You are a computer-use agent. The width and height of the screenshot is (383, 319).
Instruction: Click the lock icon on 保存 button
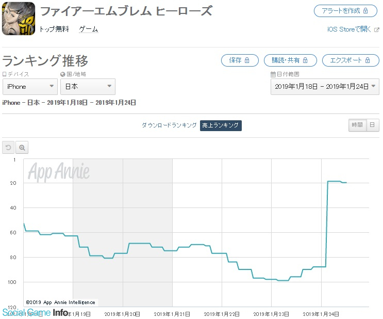click(247, 60)
